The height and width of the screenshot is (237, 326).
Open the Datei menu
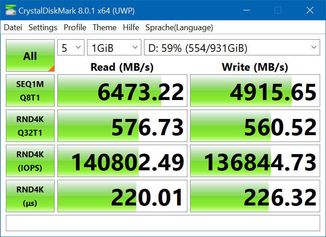(x=13, y=27)
